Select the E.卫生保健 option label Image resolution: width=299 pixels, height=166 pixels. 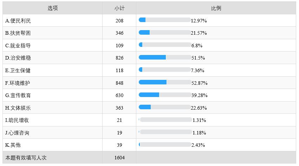(x=18, y=70)
